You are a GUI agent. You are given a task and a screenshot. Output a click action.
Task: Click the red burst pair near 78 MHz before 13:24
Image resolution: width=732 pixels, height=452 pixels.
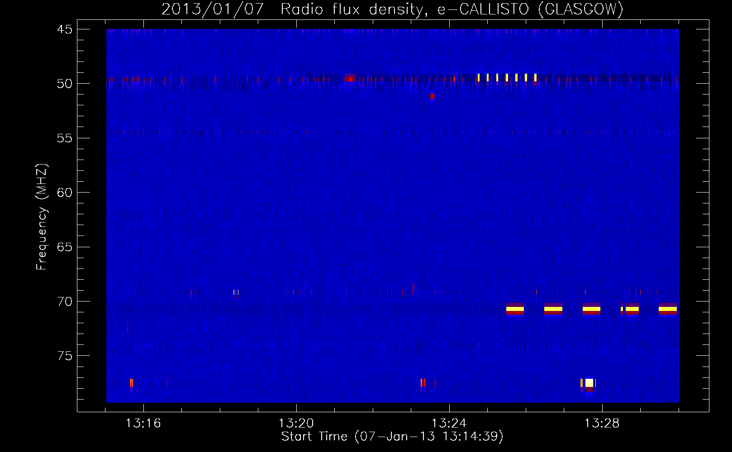(423, 383)
